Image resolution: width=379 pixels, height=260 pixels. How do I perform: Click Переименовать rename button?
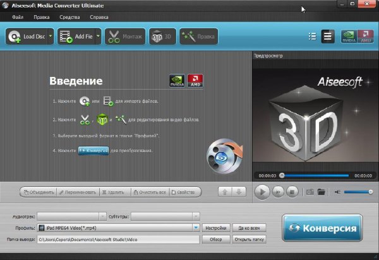coord(78,192)
